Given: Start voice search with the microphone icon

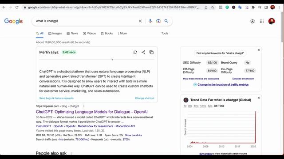Looking at the screenshot, I should click(150, 21).
